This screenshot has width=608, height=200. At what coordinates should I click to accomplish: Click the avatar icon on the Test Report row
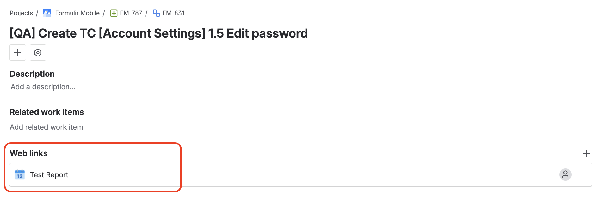(566, 174)
